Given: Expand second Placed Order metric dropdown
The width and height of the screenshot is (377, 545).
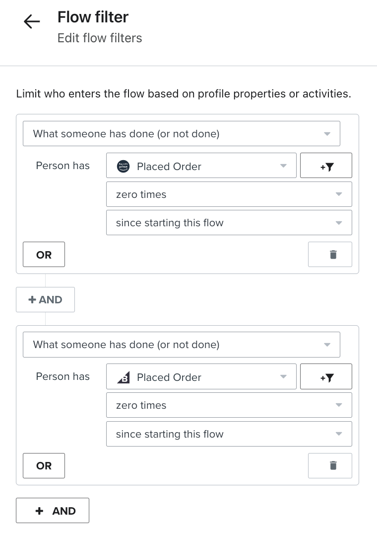Looking at the screenshot, I should (x=201, y=377).
